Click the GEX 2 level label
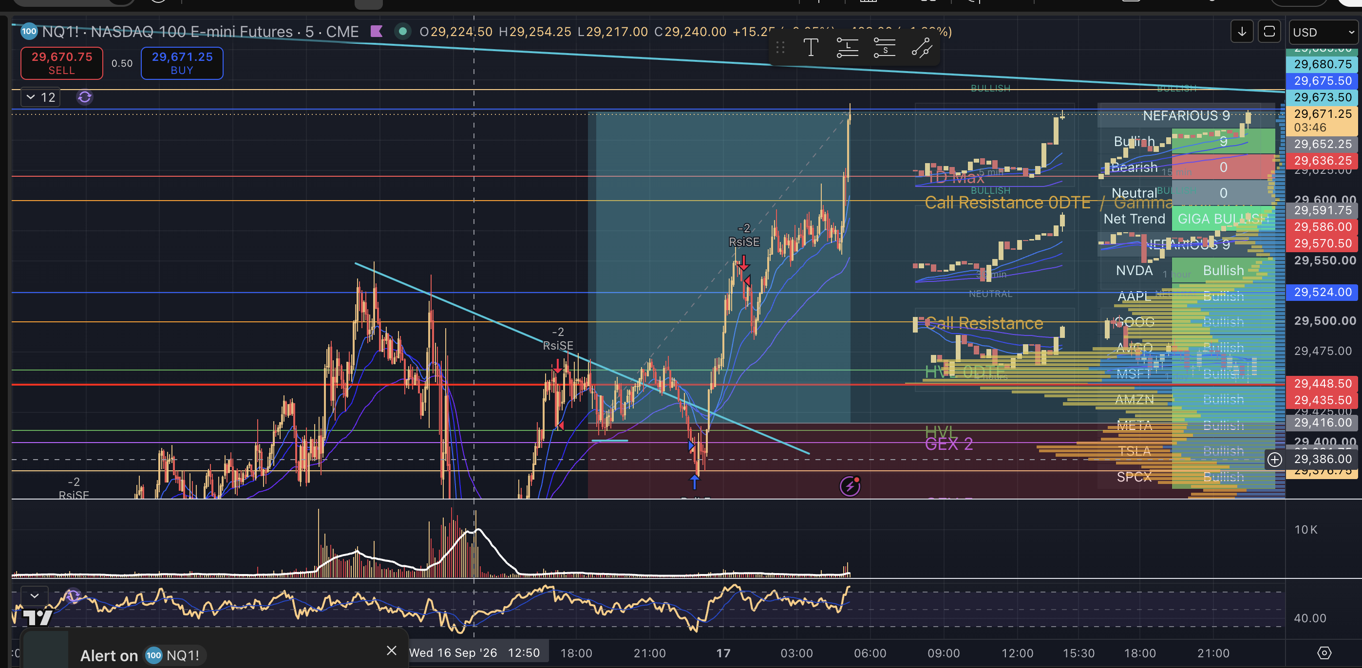This screenshot has height=668, width=1362. point(949,444)
